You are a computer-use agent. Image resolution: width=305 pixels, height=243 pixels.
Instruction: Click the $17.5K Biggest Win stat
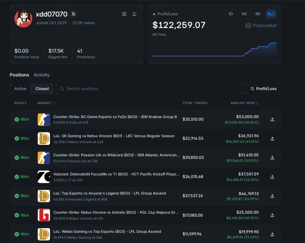pyautogui.click(x=58, y=53)
